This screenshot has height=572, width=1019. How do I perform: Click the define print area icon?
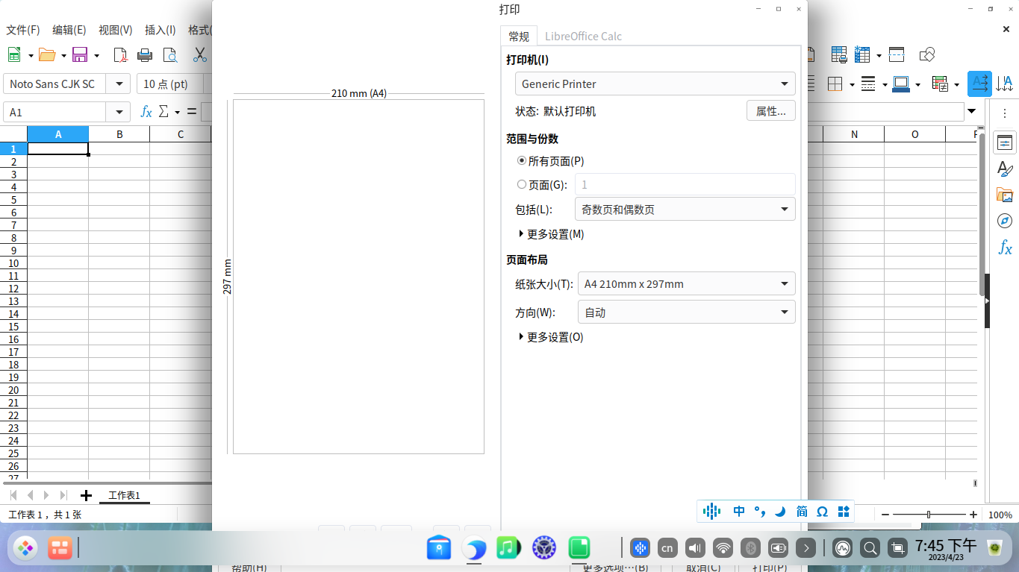[839, 54]
